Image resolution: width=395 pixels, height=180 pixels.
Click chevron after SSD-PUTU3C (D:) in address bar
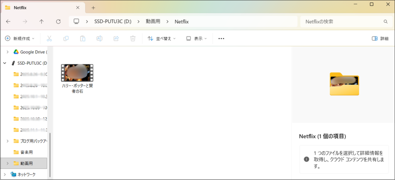pyautogui.click(x=138, y=22)
